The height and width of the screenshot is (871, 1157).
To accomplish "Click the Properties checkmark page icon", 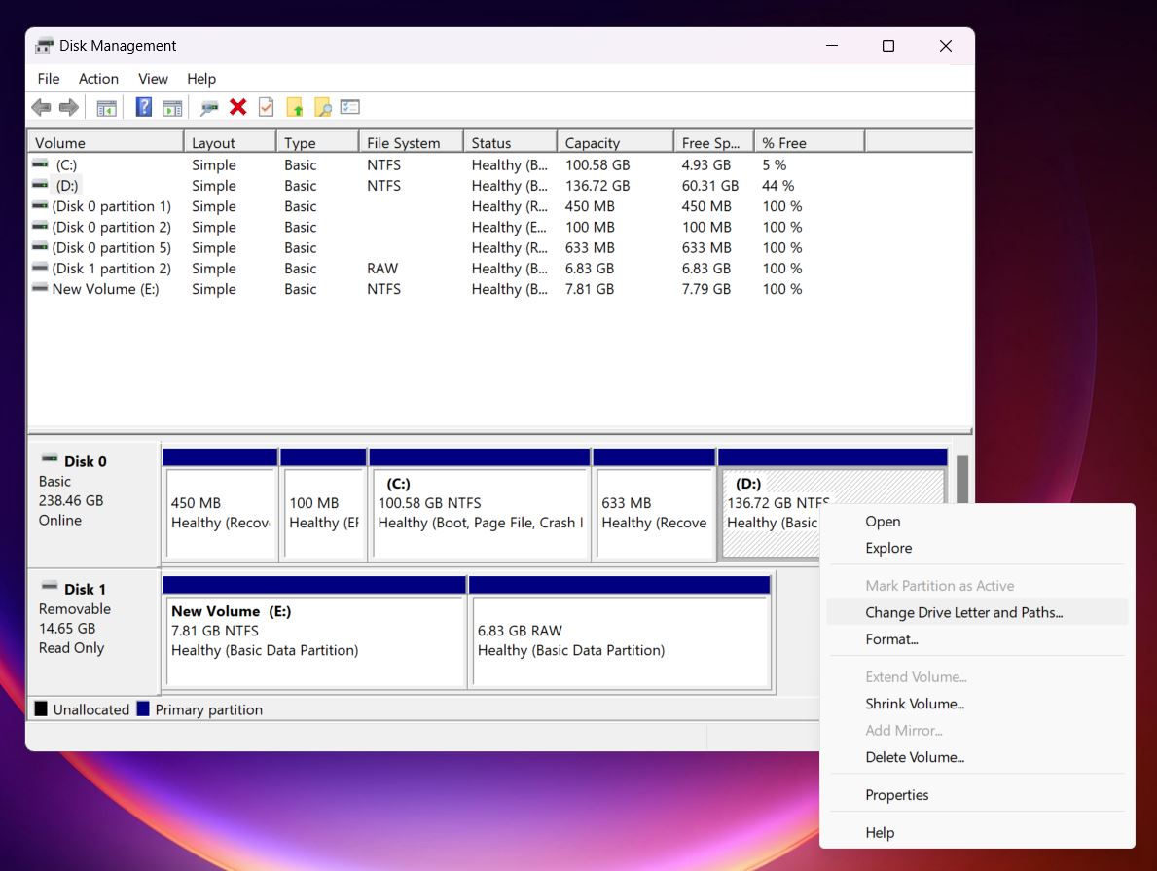I will pos(267,107).
